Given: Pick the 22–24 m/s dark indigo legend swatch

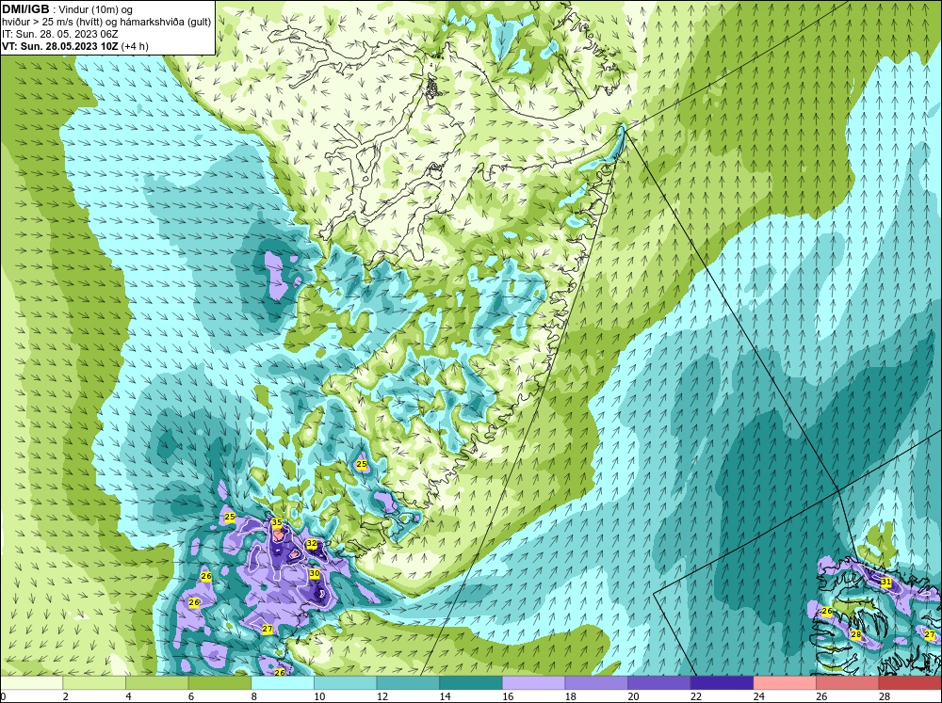Looking at the screenshot, I should click(x=722, y=682).
